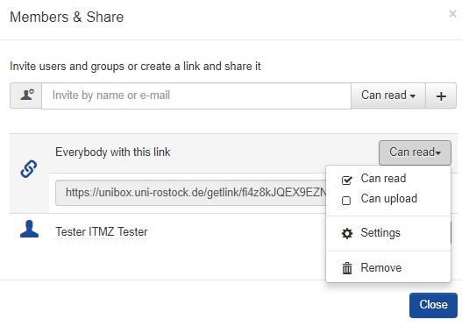Viewport: 462px width, 326px height.
Task: Click the blue Close button
Action: 433,305
